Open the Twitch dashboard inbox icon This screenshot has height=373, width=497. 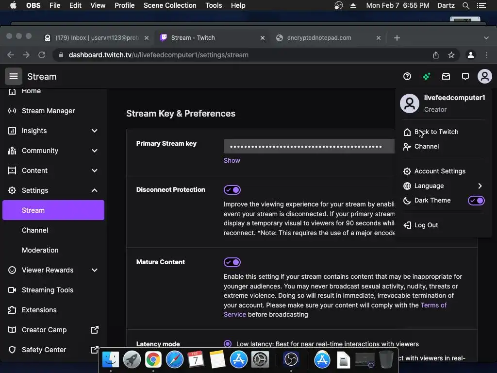pos(446,76)
